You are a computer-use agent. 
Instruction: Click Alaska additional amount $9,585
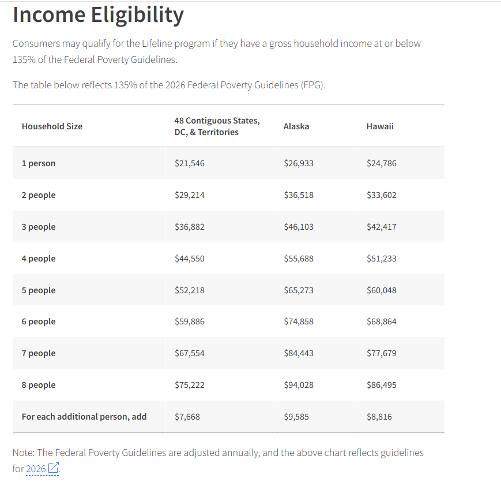296,416
